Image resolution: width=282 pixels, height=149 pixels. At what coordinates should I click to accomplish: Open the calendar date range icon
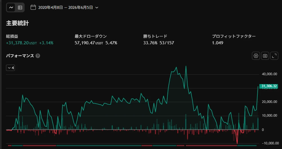(33, 7)
